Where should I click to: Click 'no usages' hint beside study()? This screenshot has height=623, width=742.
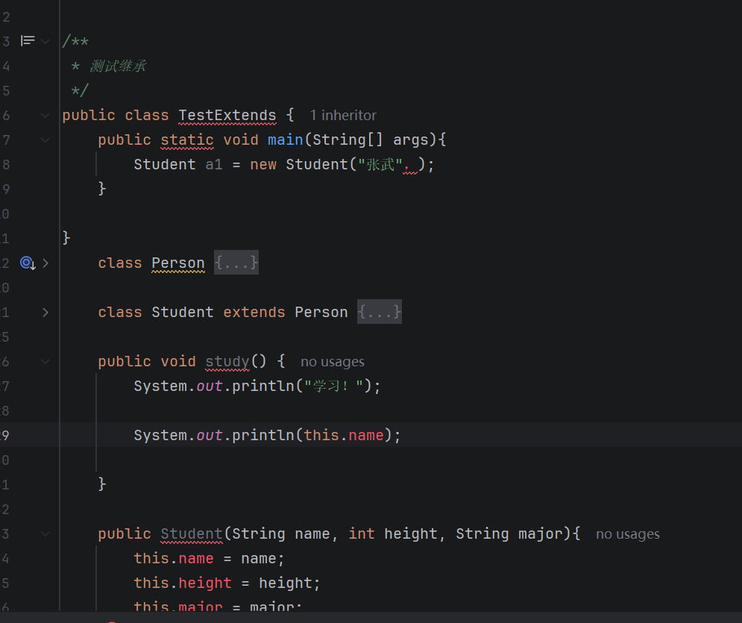click(333, 362)
